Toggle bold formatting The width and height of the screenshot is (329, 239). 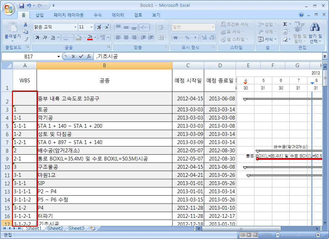coord(37,38)
